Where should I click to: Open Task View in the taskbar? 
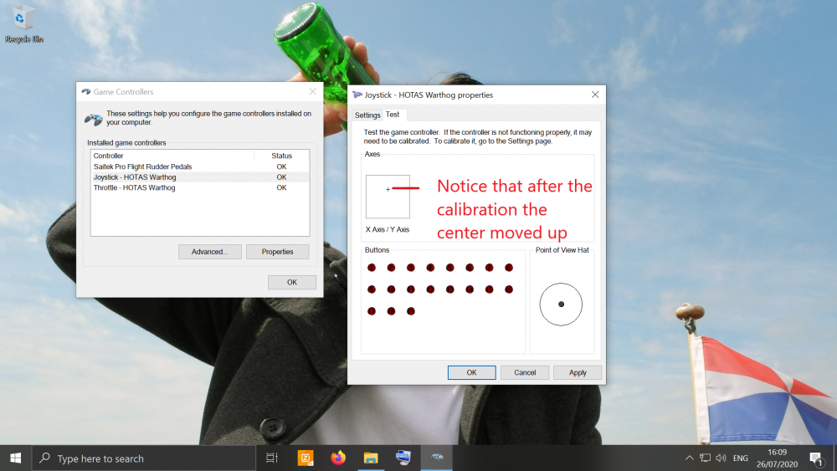(x=272, y=458)
